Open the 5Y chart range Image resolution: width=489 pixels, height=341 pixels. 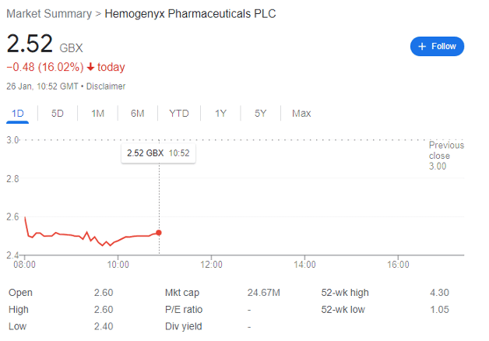click(260, 114)
